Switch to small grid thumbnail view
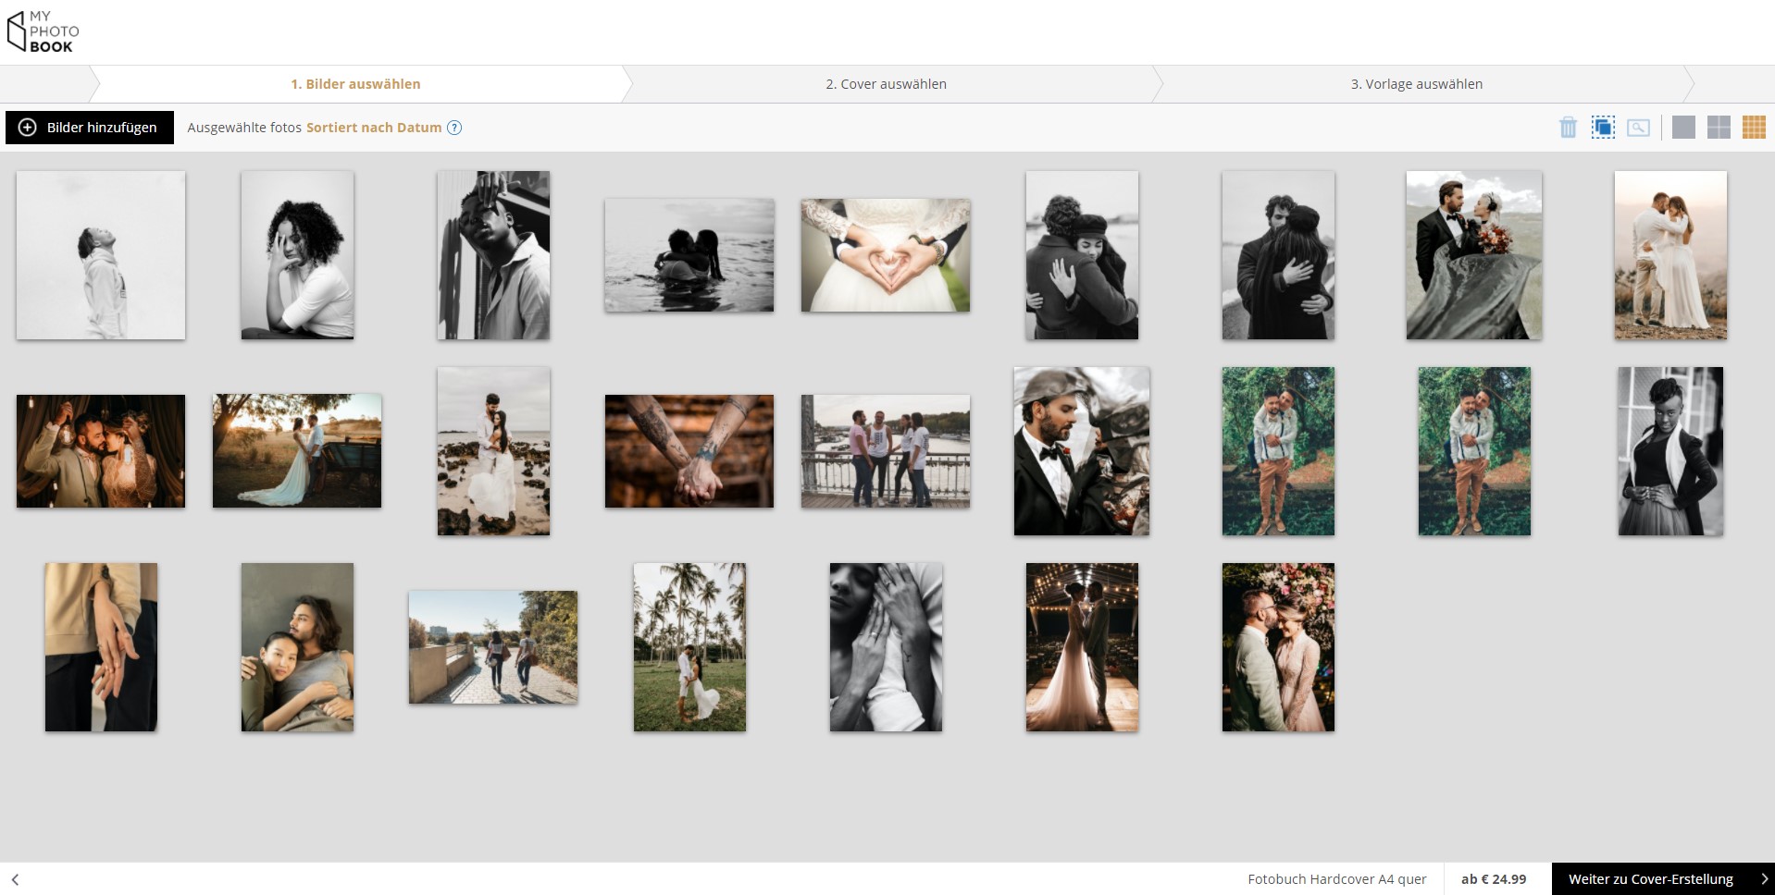Screen dimensions: 1775x895 tap(1754, 128)
